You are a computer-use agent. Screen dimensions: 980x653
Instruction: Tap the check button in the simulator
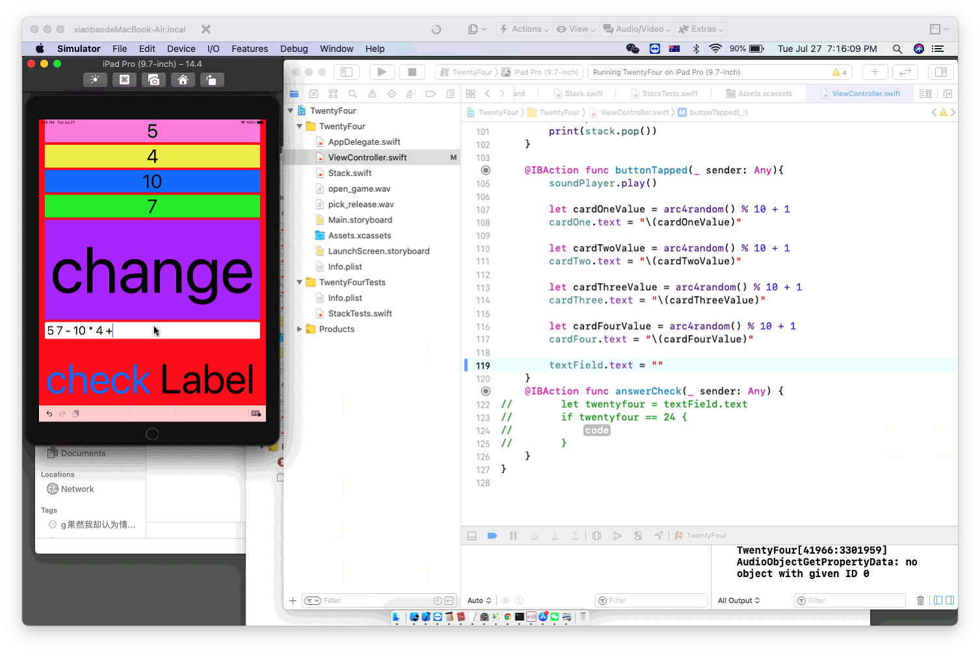point(98,380)
